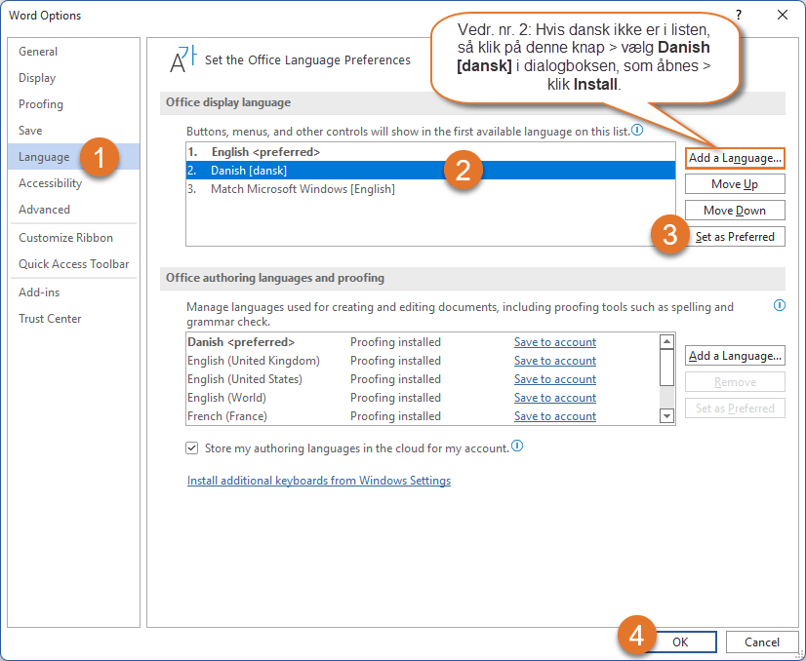The height and width of the screenshot is (661, 806).
Task: Click the Help question mark icon
Action: click(739, 15)
